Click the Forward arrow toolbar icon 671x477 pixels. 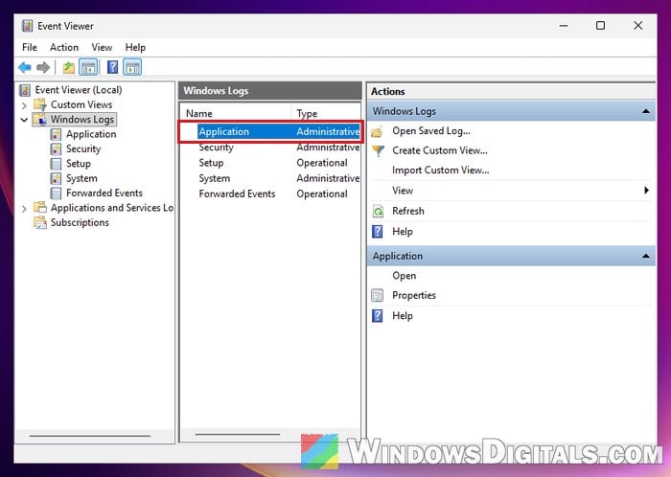coord(43,68)
